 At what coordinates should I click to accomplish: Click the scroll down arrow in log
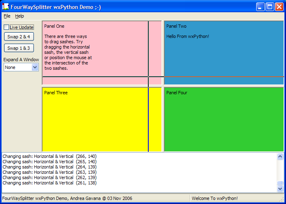tap(280, 189)
